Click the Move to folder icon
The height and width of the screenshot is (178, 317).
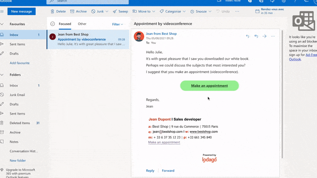tap(134, 11)
